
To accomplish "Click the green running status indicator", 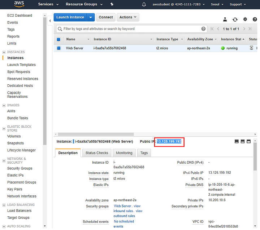I will tap(223, 48).
